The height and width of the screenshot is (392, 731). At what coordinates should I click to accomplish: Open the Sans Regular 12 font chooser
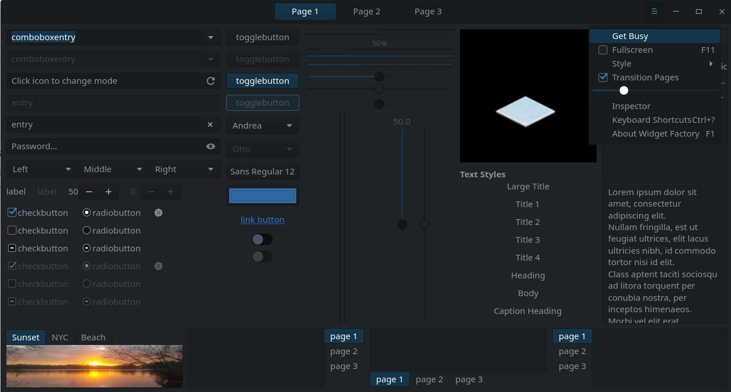[262, 172]
